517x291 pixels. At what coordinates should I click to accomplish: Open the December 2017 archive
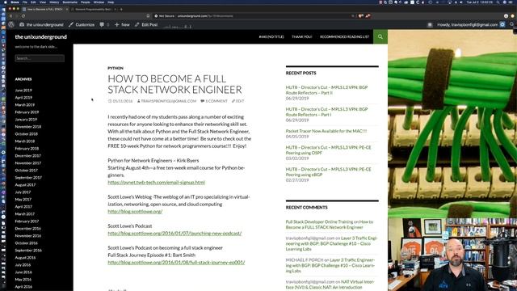(x=27, y=155)
